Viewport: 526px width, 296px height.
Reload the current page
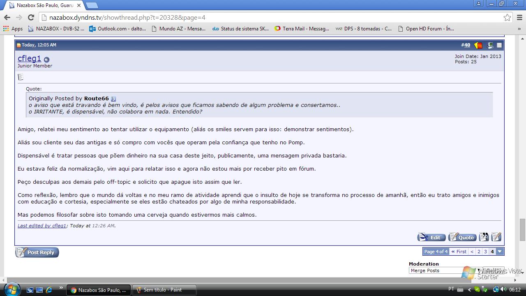point(31,17)
